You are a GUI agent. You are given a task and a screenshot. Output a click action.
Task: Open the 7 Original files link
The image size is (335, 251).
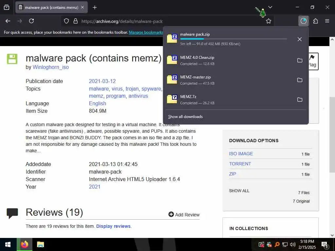[x=301, y=201]
